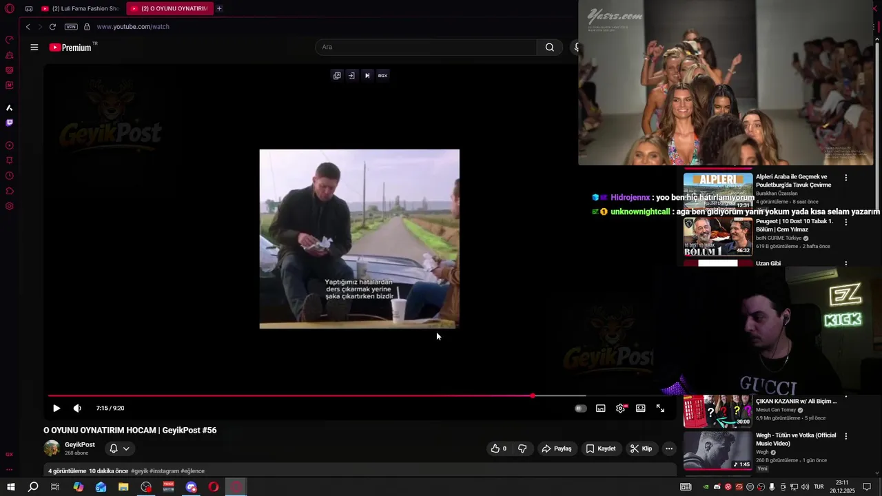Go back to the previous page
This screenshot has width=882, height=496.
pos(28,27)
